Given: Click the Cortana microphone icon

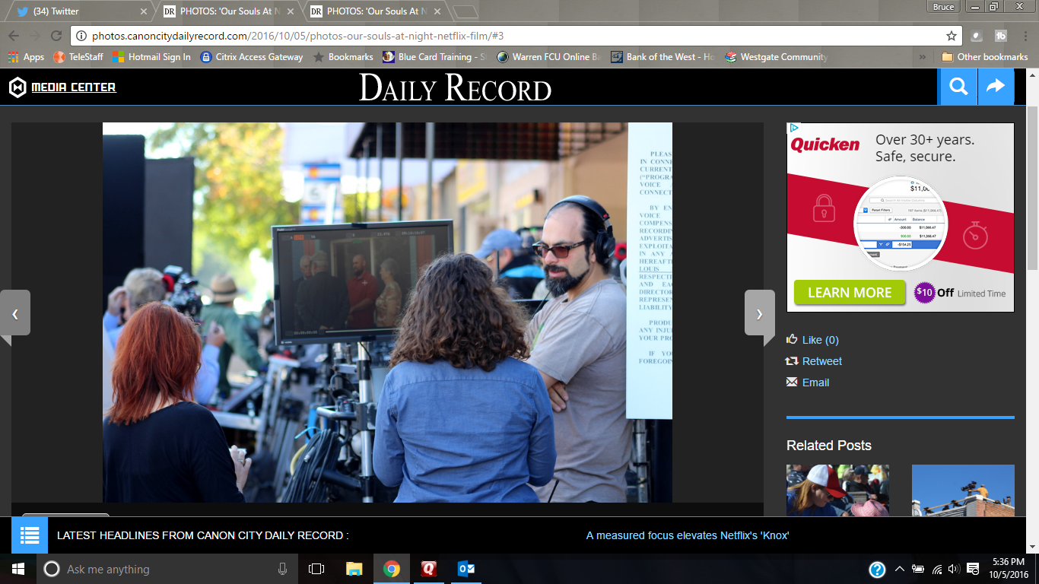Looking at the screenshot, I should coord(283,569).
